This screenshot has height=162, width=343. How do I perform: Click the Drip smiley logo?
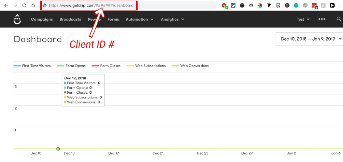(17, 20)
